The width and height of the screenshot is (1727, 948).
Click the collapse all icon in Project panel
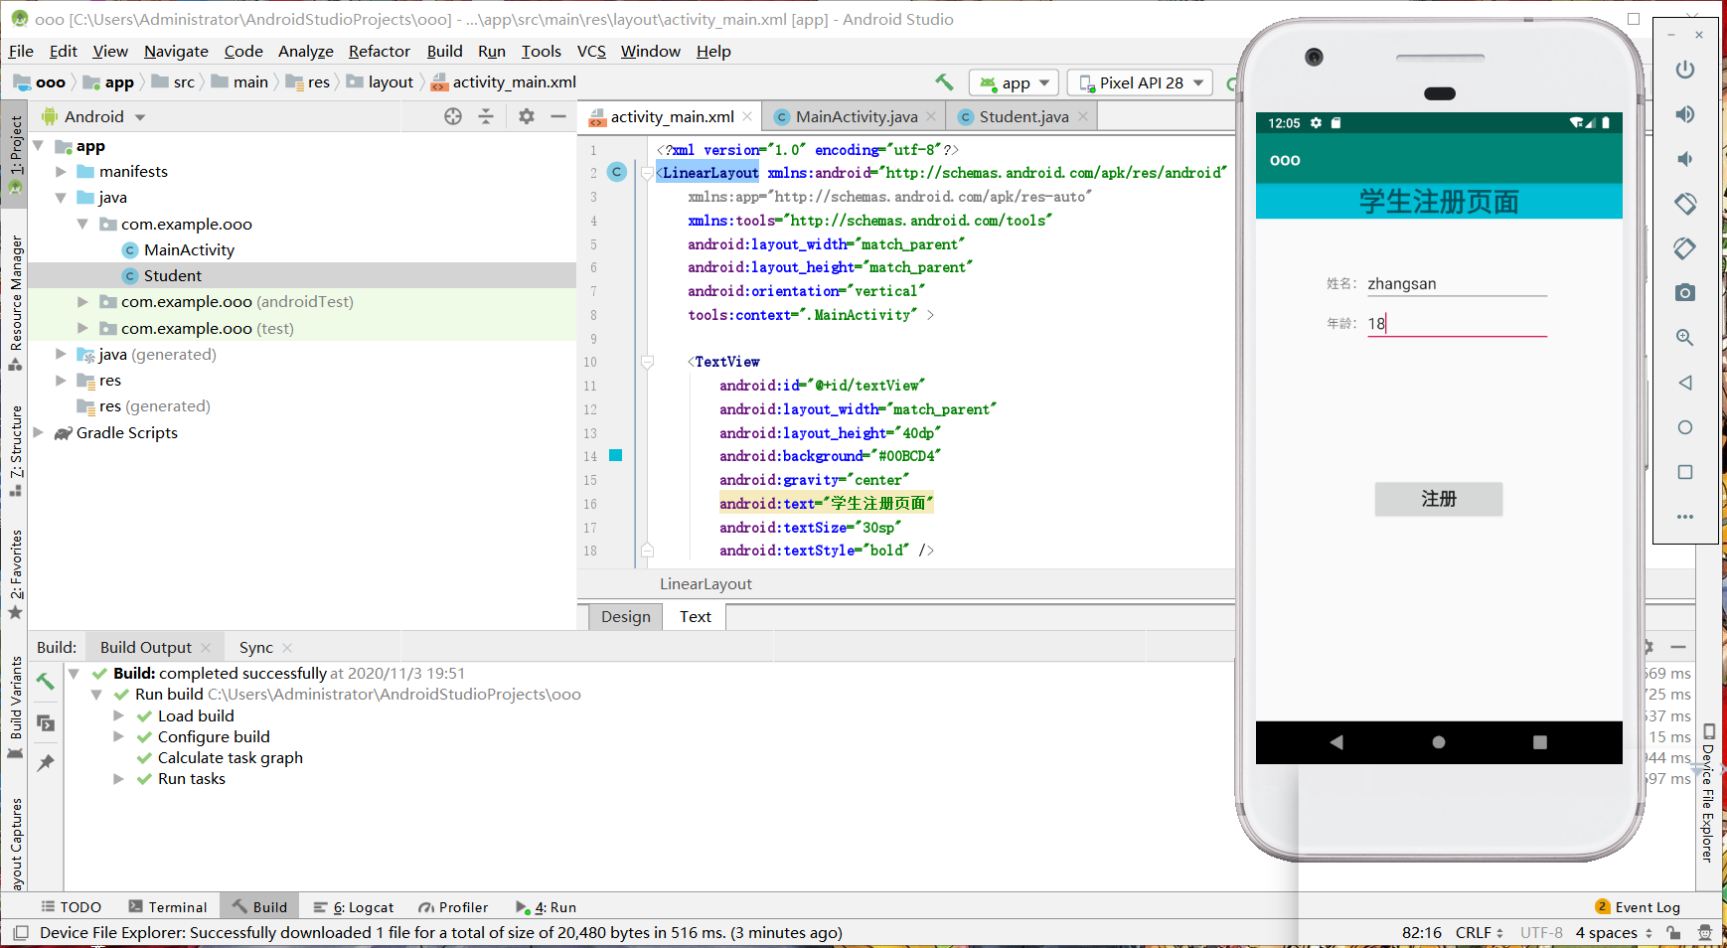(486, 116)
